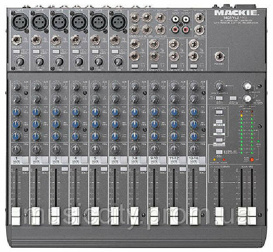Image resolution: width=273 pixels, height=252 pixels.
Task: Touch the white left Tape Input RCA jack
Action: pyautogui.click(x=176, y=19)
